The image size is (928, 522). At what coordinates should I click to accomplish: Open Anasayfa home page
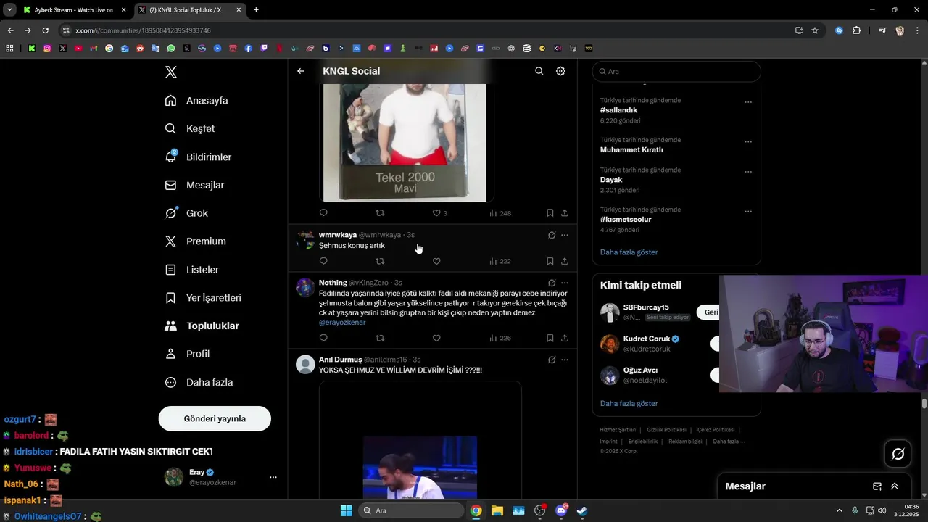pyautogui.click(x=196, y=100)
